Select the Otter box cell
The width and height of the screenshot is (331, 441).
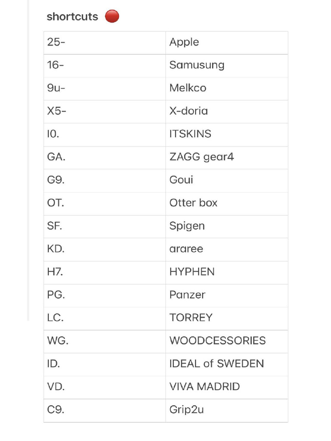[x=227, y=204]
